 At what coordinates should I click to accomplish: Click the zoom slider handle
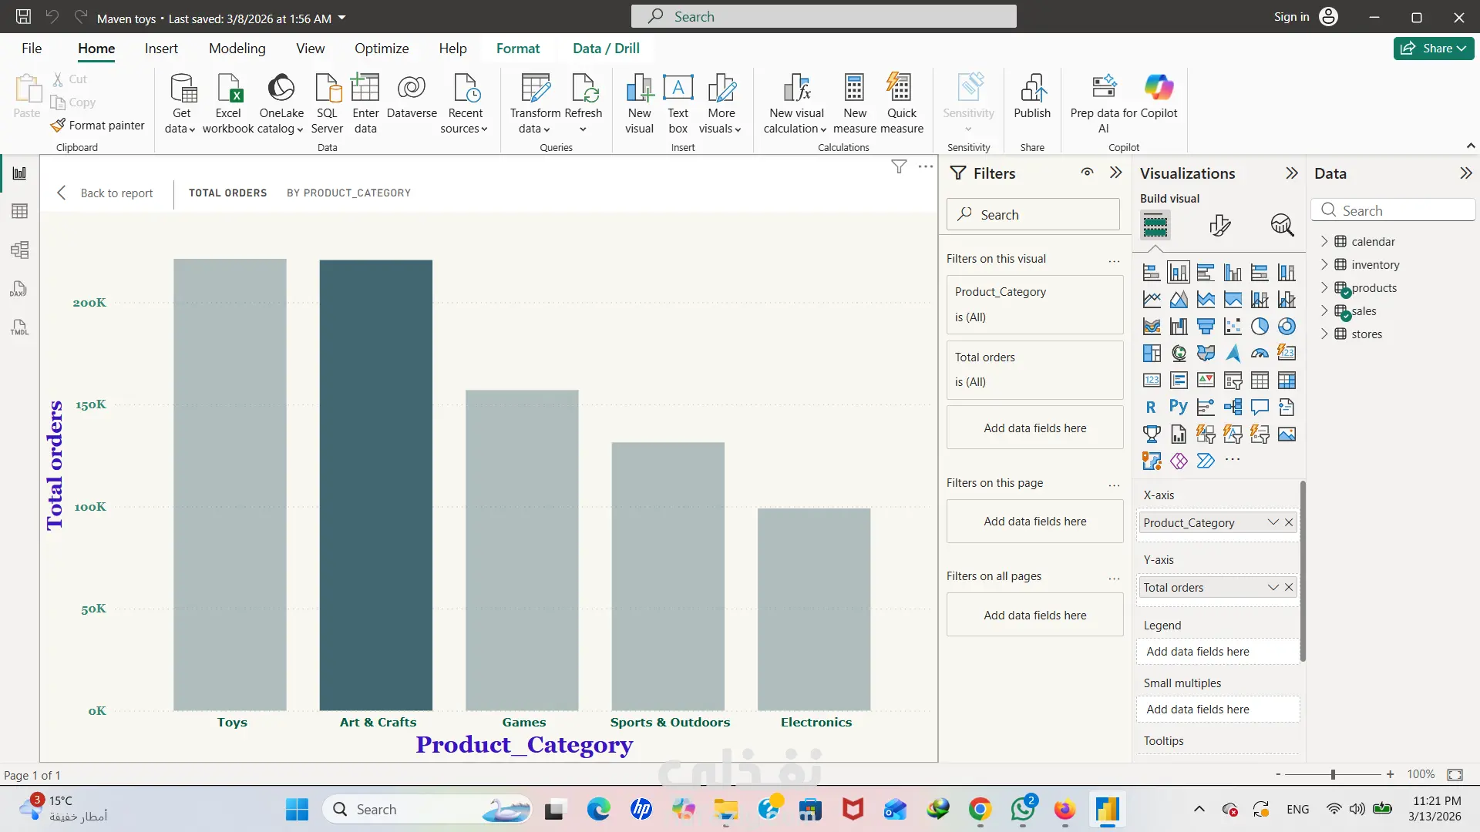point(1333,774)
